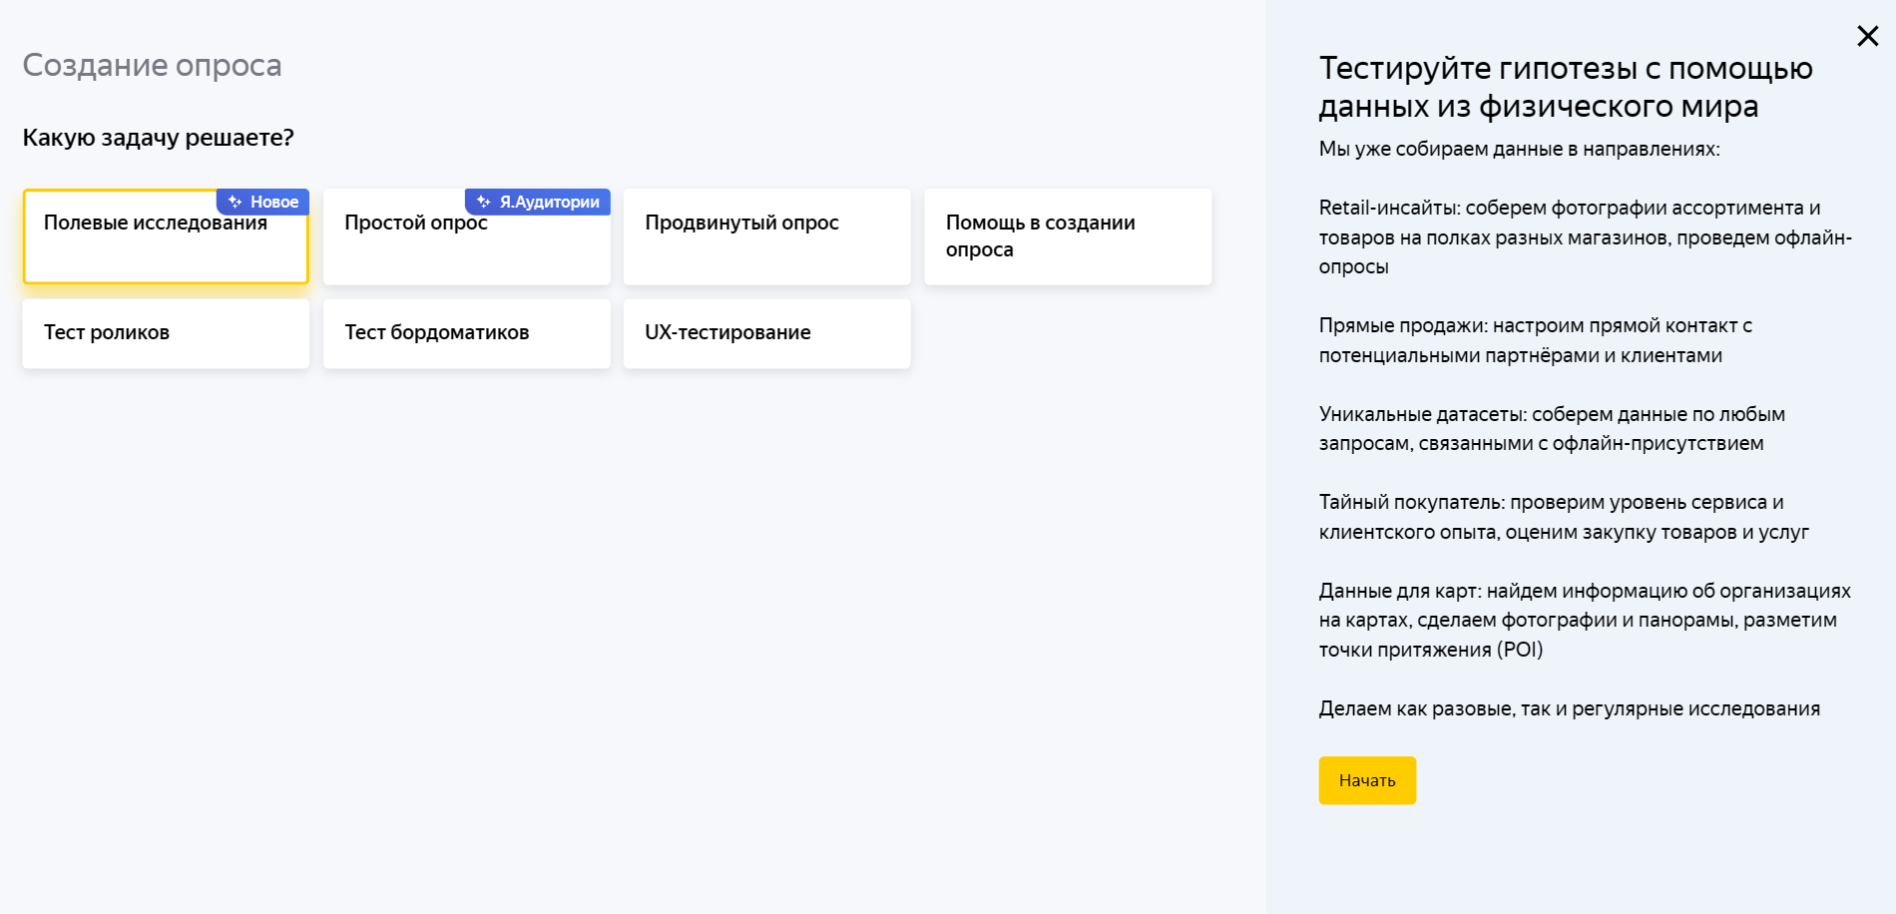This screenshot has width=1896, height=914.
Task: Click the Новое badge sparkle icon
Action: pos(236,202)
